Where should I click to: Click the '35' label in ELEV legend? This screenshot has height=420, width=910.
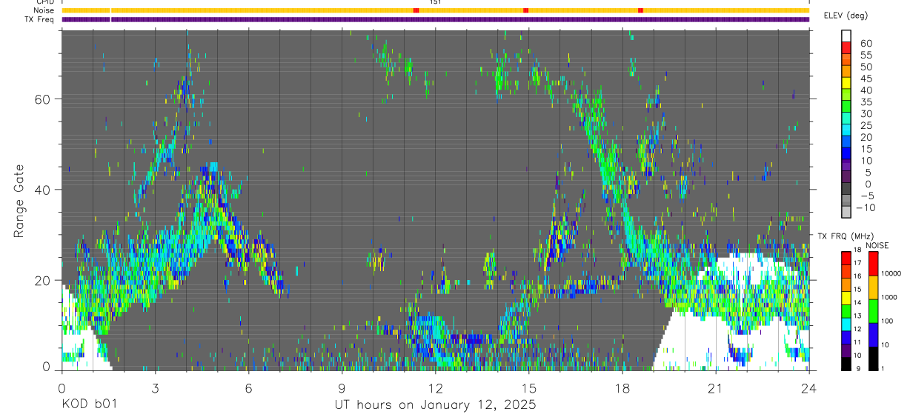pos(865,101)
